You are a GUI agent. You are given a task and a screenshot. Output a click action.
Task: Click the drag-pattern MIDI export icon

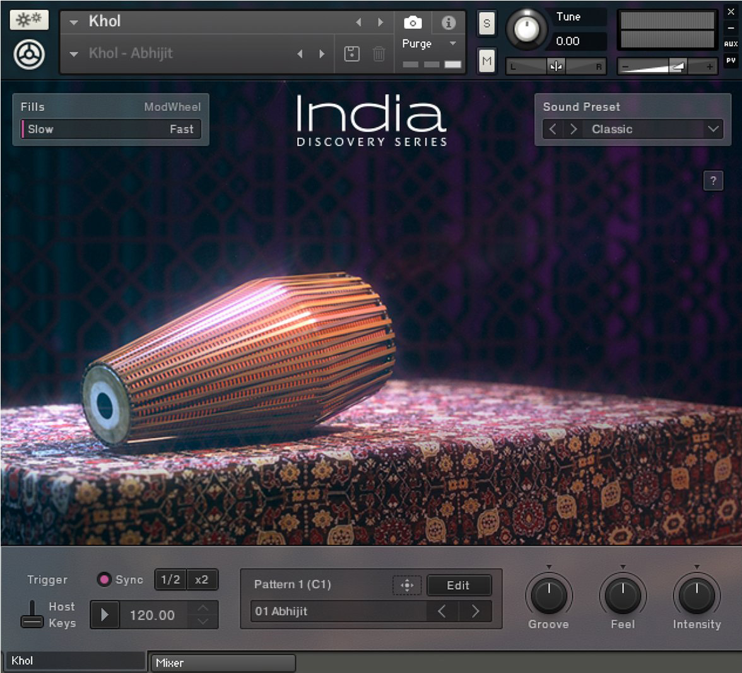click(x=407, y=585)
